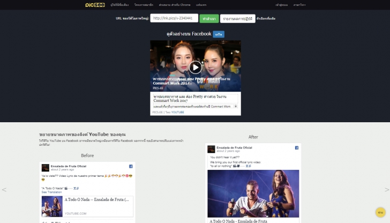Click the more link after "A Todo O Nada" in Before post
This screenshot has width=390, height=223.
(76, 188)
